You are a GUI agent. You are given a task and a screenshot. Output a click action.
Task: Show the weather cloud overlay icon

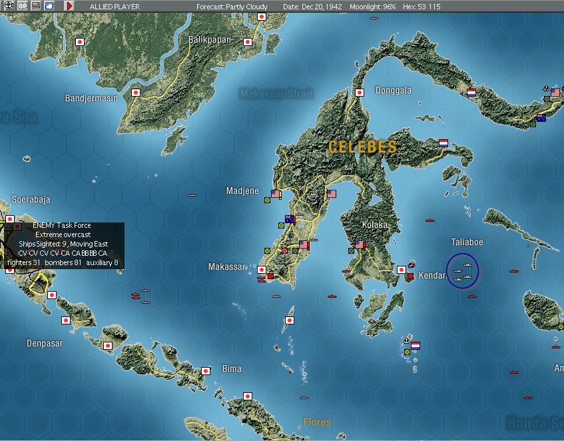(49, 6)
